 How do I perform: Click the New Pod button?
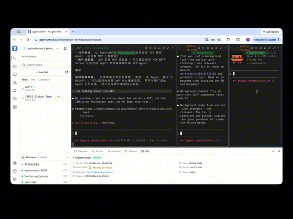[42, 72]
